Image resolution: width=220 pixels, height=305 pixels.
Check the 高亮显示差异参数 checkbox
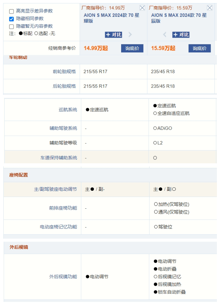(11, 11)
